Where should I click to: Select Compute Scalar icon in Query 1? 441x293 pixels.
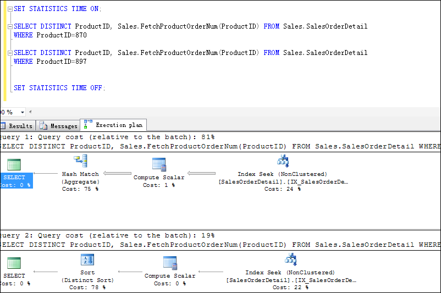(159, 164)
